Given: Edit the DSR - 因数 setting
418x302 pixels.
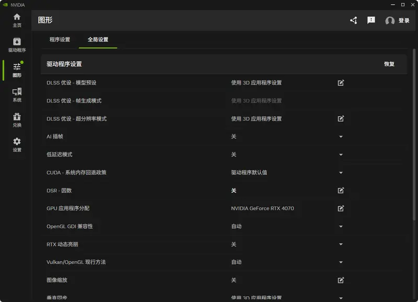Looking at the screenshot, I should point(341,190).
